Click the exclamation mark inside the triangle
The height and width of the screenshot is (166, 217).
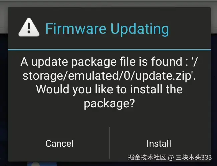tap(29, 28)
